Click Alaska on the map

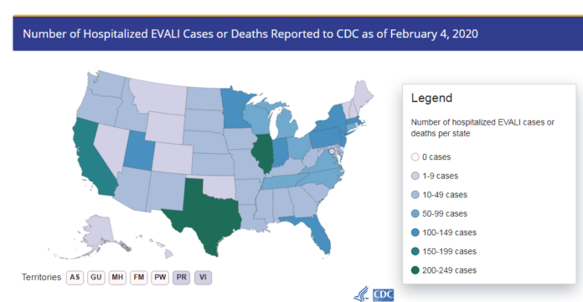(97, 233)
